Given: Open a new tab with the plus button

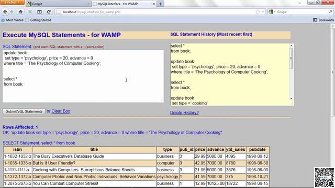Looking at the screenshot, I should 160,4.
